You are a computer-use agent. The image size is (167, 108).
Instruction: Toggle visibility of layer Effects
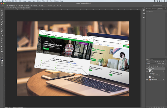point(151,73)
